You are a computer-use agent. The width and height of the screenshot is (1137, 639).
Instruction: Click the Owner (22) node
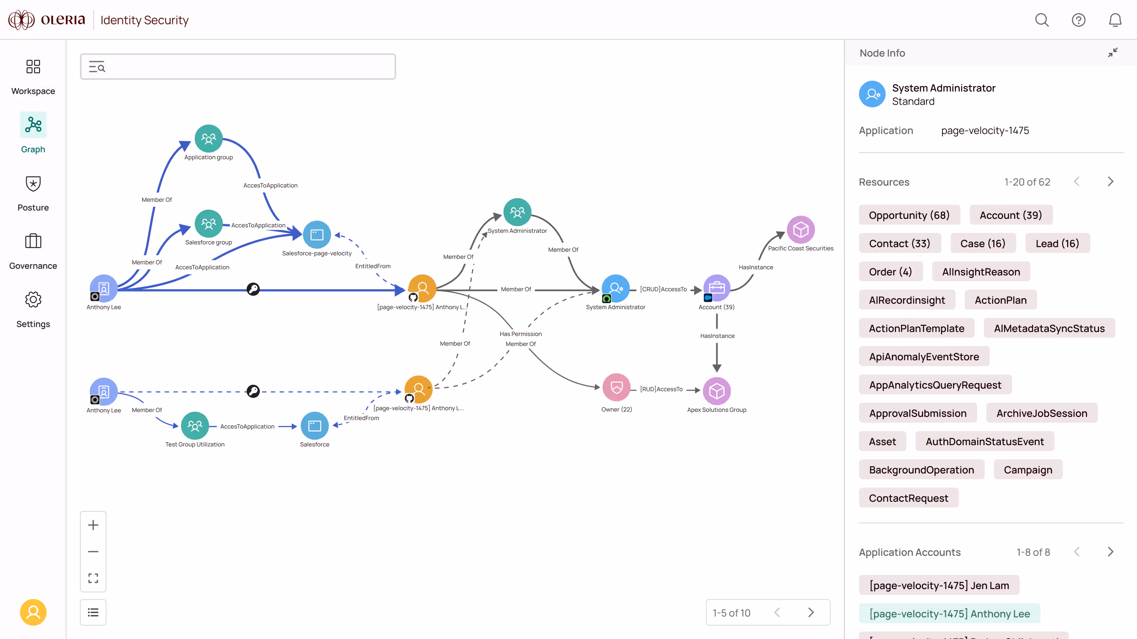point(616,387)
